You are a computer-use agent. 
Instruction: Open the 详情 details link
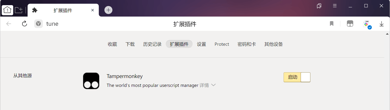pos(204,85)
